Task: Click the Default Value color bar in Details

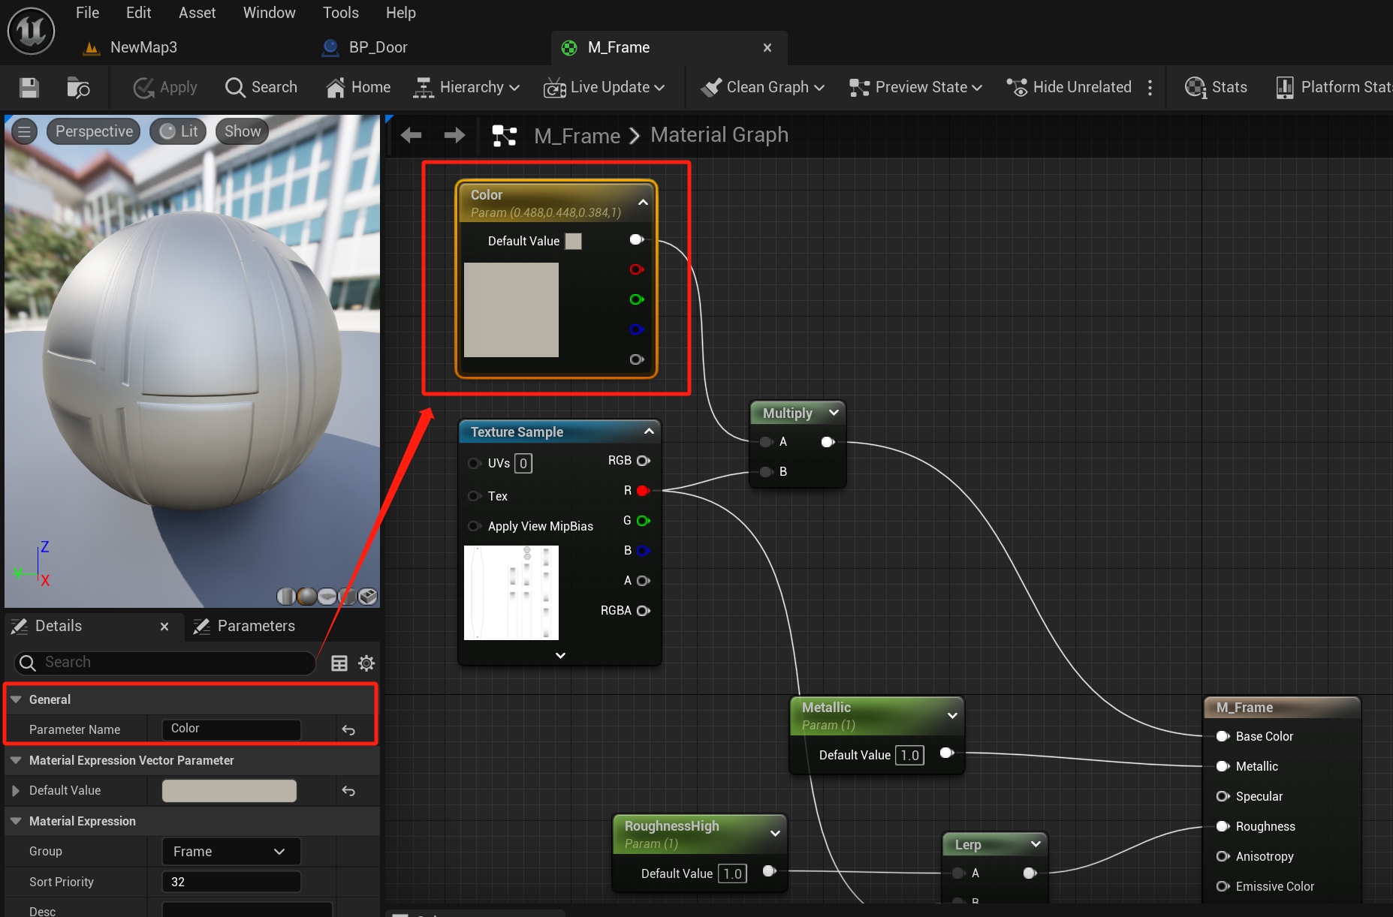Action: 229,791
